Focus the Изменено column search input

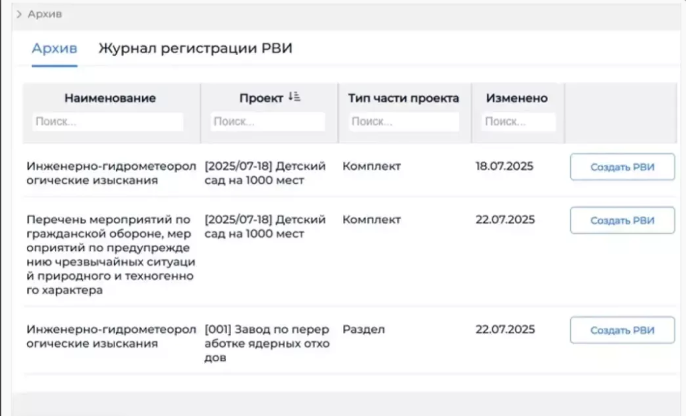click(518, 122)
